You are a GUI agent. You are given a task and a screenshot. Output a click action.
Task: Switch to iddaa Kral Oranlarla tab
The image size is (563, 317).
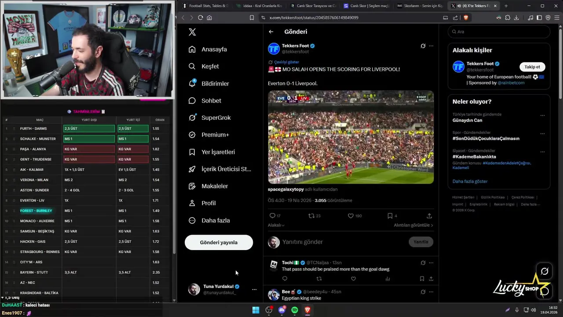259,6
